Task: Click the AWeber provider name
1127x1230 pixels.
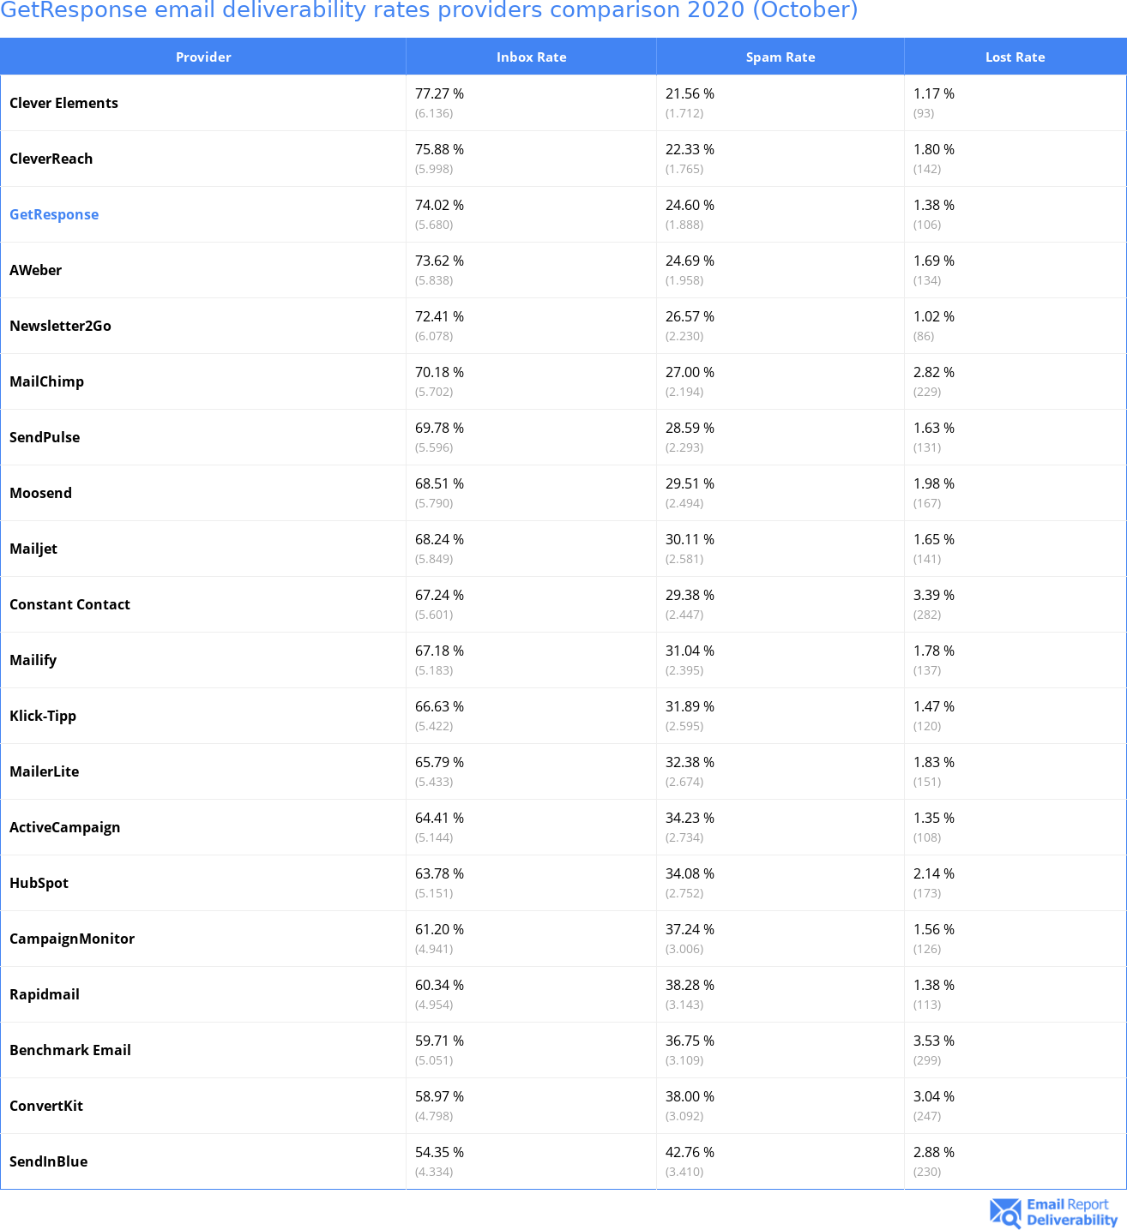Action: [35, 270]
